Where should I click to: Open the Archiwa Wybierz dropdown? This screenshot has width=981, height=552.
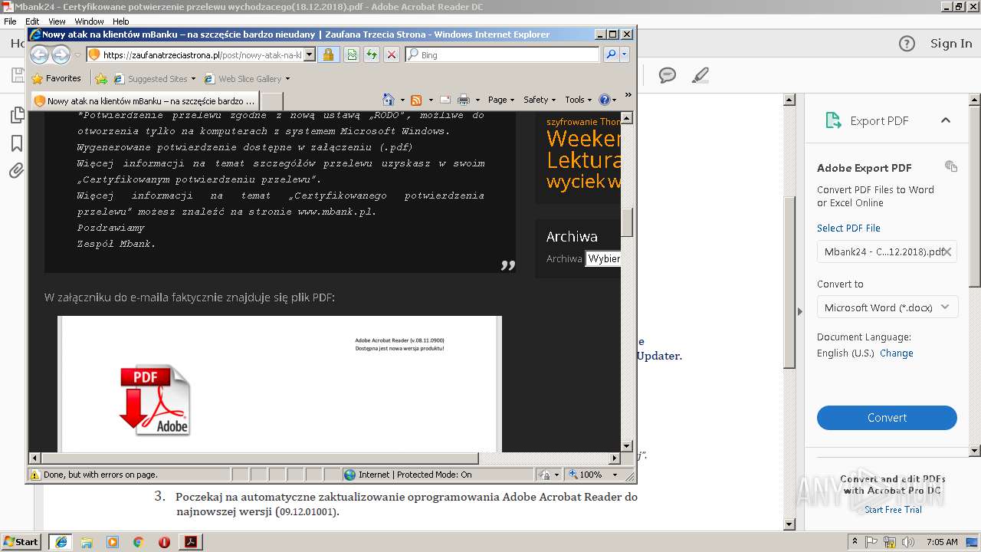pyautogui.click(x=603, y=258)
